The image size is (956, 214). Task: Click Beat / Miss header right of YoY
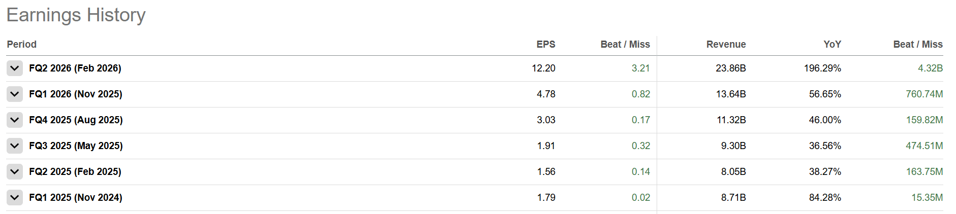(x=918, y=44)
